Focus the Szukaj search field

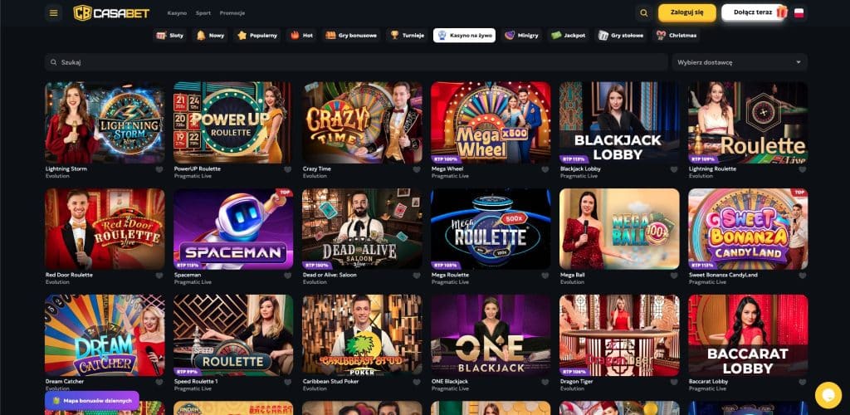click(x=356, y=62)
